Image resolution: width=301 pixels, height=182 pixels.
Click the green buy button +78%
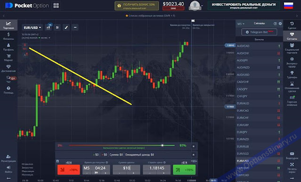184,170
